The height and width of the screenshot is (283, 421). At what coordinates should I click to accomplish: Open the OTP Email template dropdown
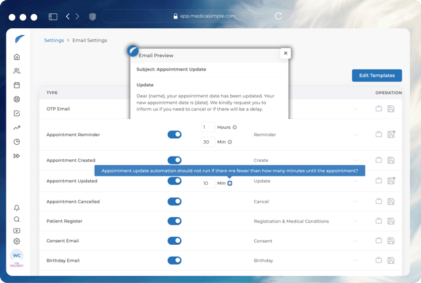click(355, 109)
